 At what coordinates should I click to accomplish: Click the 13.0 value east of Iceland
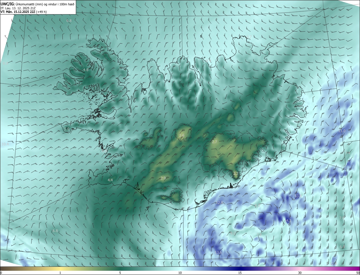pyautogui.click(x=342, y=131)
